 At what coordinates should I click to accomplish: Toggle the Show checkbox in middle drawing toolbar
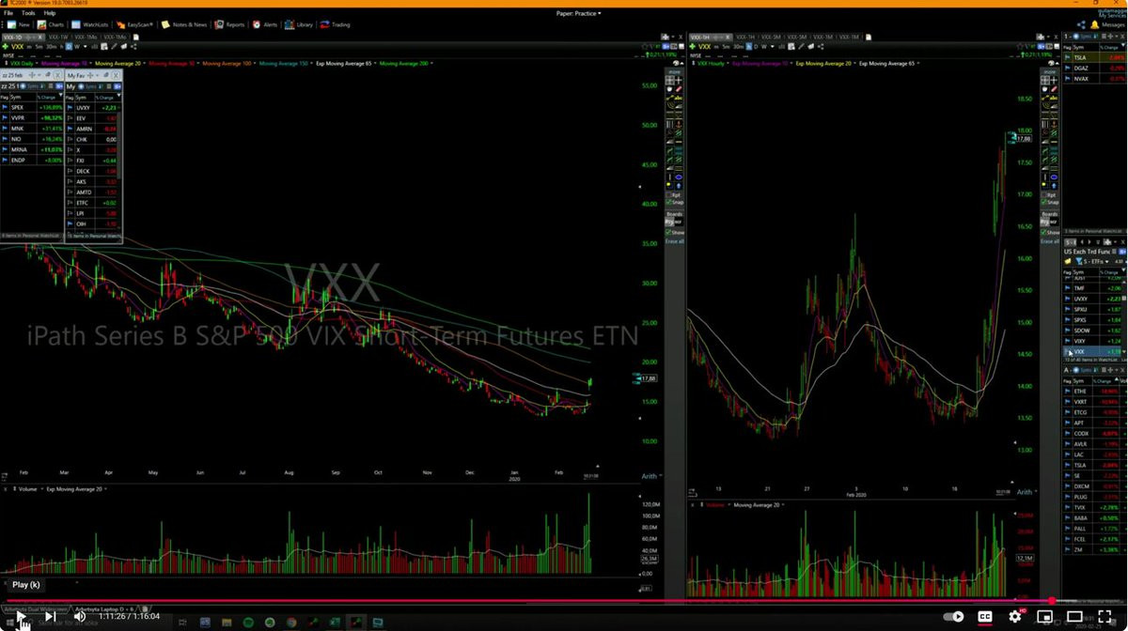pyautogui.click(x=669, y=232)
